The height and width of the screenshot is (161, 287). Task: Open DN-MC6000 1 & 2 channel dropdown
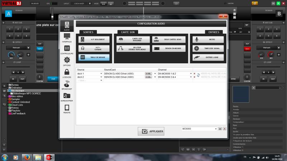point(191,74)
